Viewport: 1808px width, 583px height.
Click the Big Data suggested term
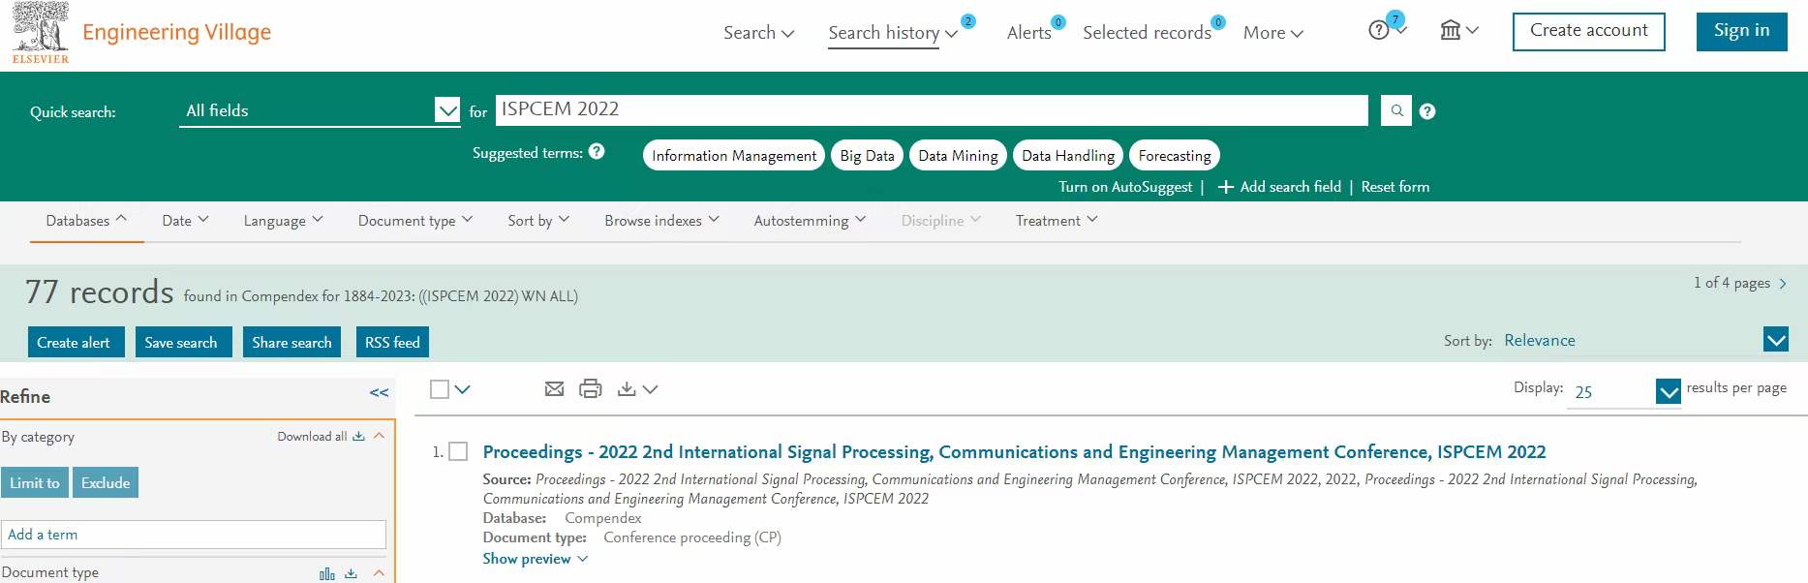click(x=867, y=155)
